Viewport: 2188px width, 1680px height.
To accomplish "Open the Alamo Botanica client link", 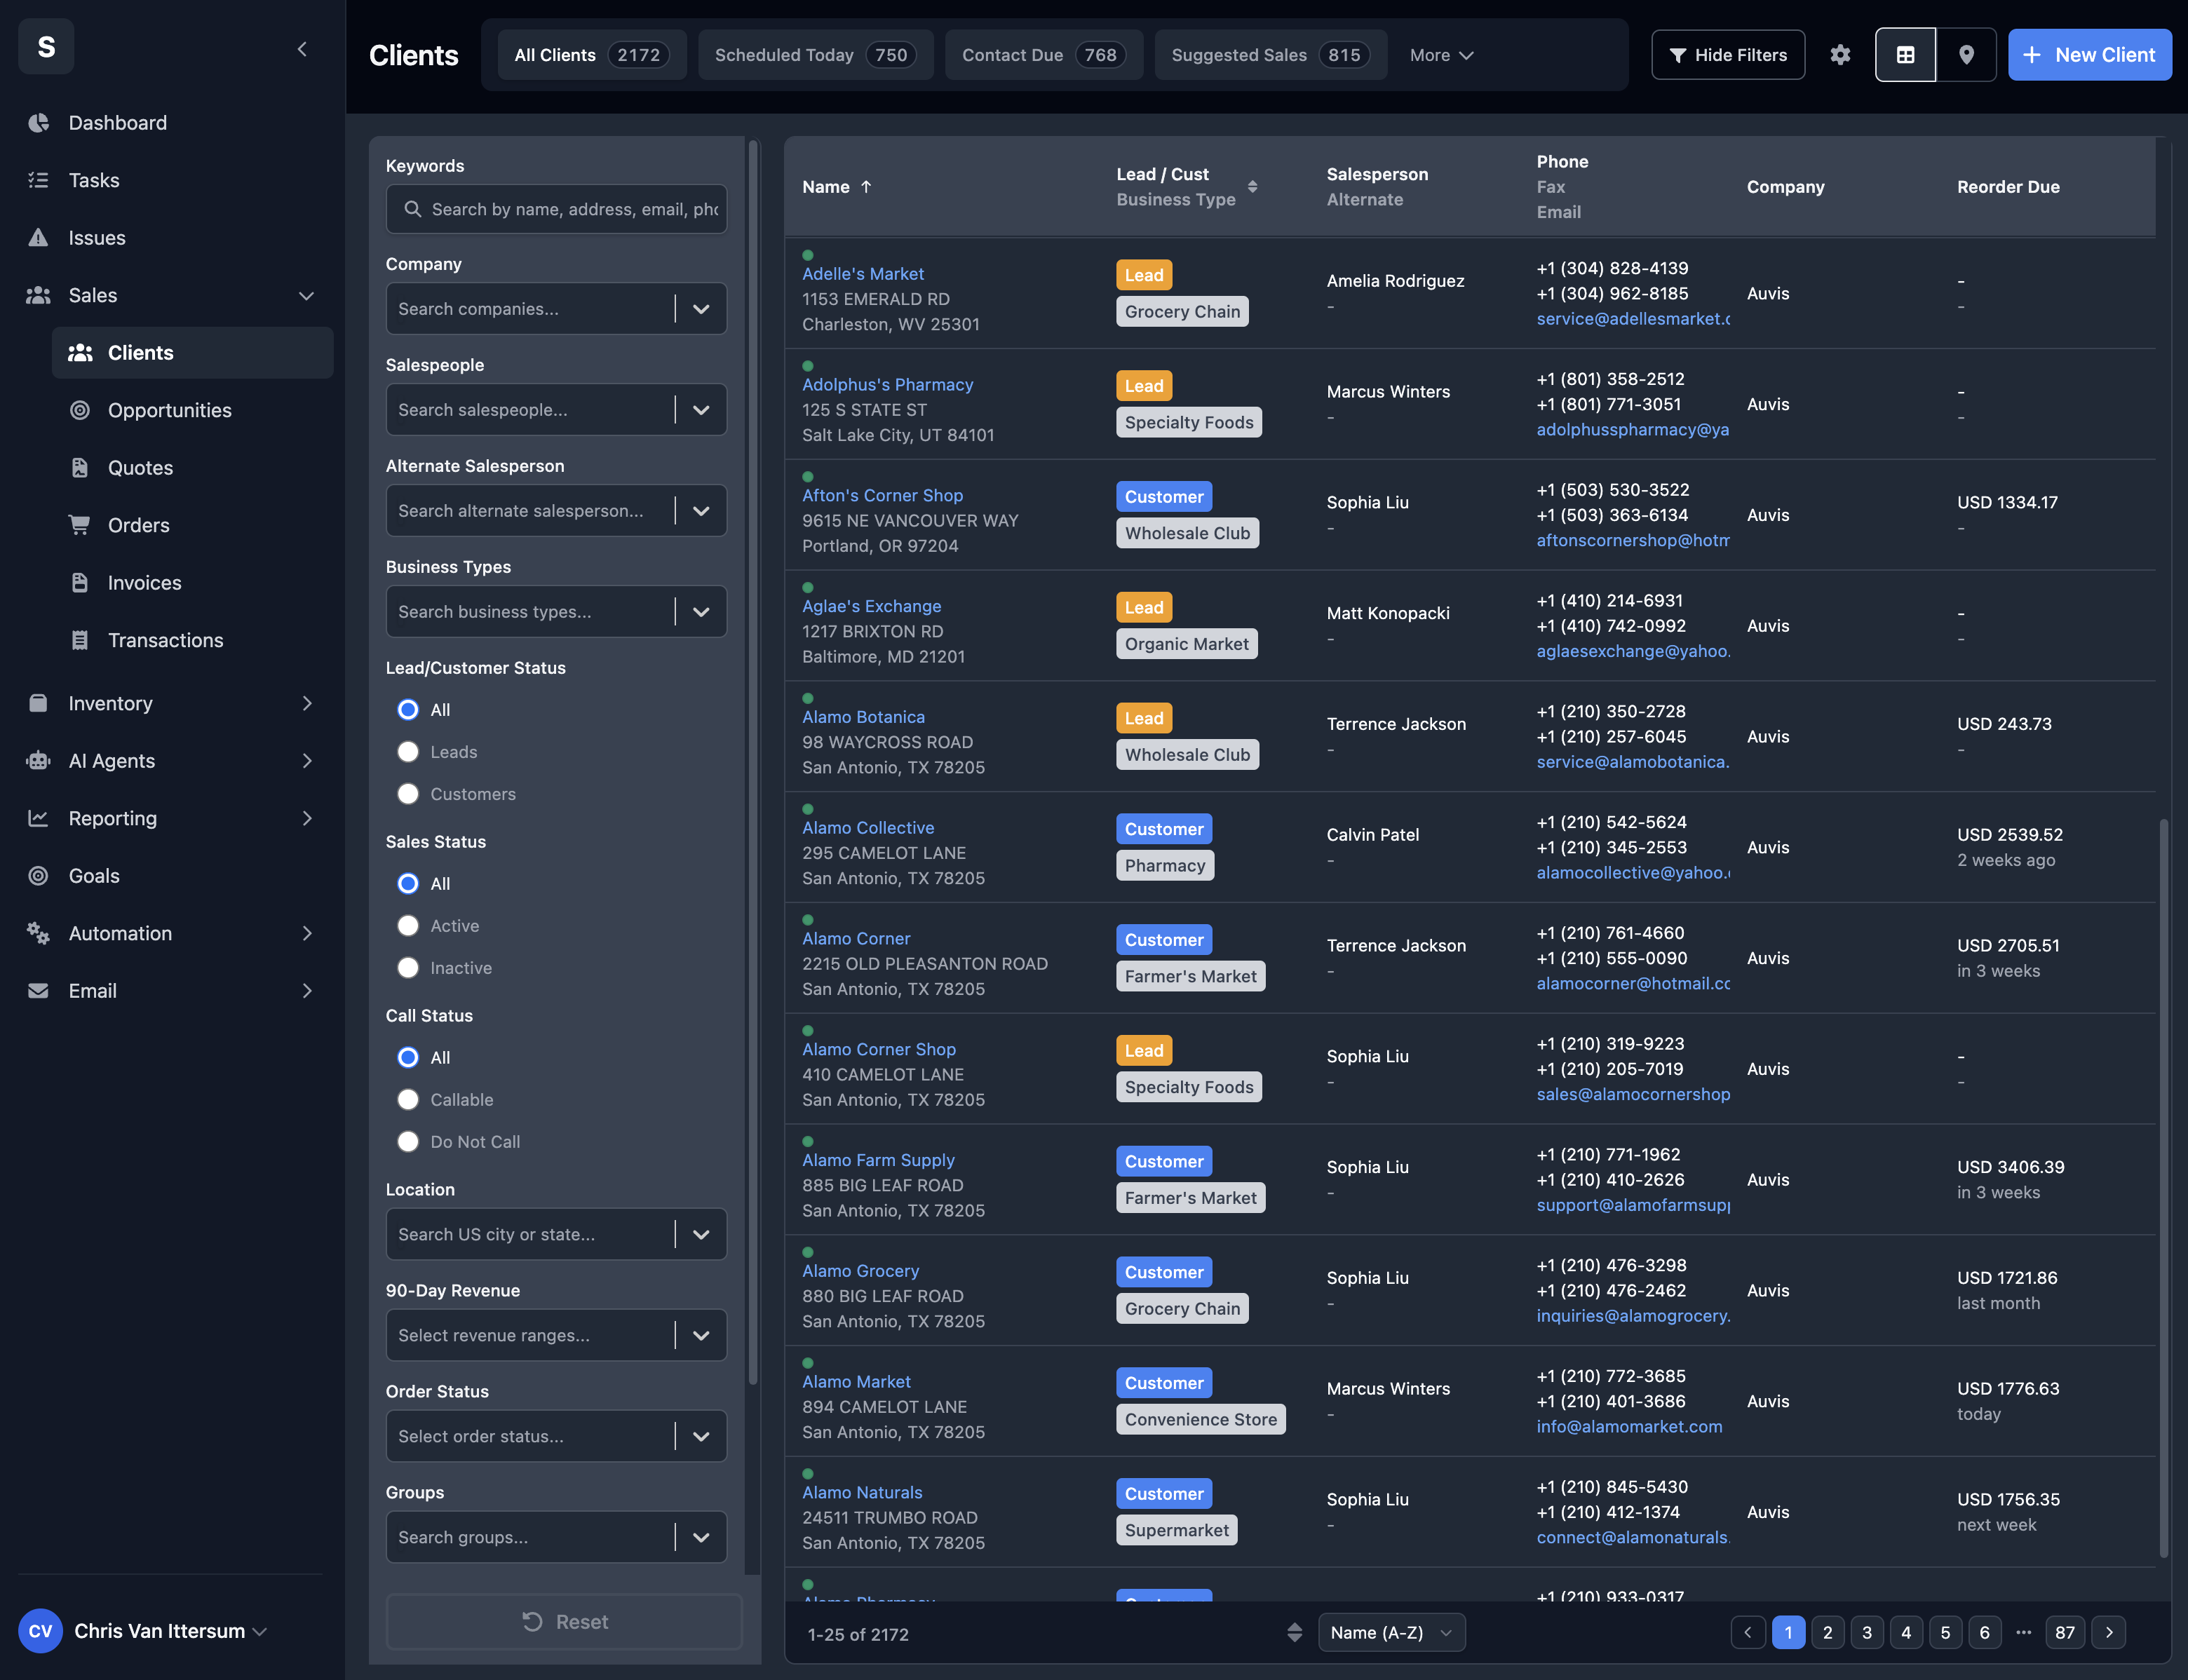I will tap(863, 717).
